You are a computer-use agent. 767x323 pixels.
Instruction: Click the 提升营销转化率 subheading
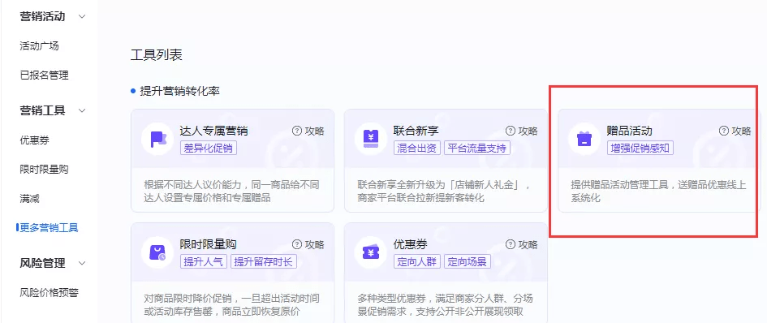(179, 91)
